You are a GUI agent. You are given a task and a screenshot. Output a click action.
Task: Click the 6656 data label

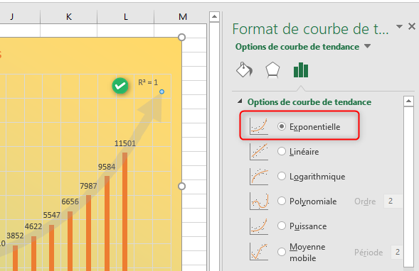(70, 201)
